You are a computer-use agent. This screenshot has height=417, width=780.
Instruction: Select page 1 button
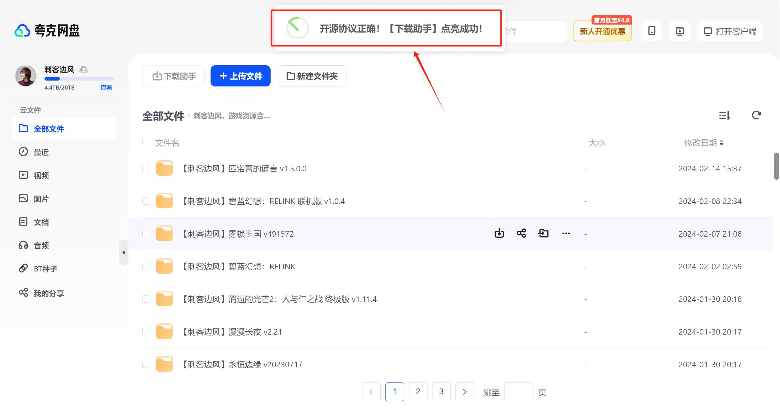(x=395, y=392)
